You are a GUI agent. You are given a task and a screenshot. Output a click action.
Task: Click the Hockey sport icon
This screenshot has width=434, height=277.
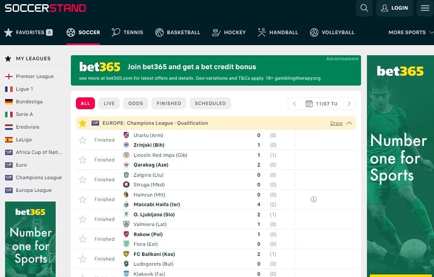point(216,32)
